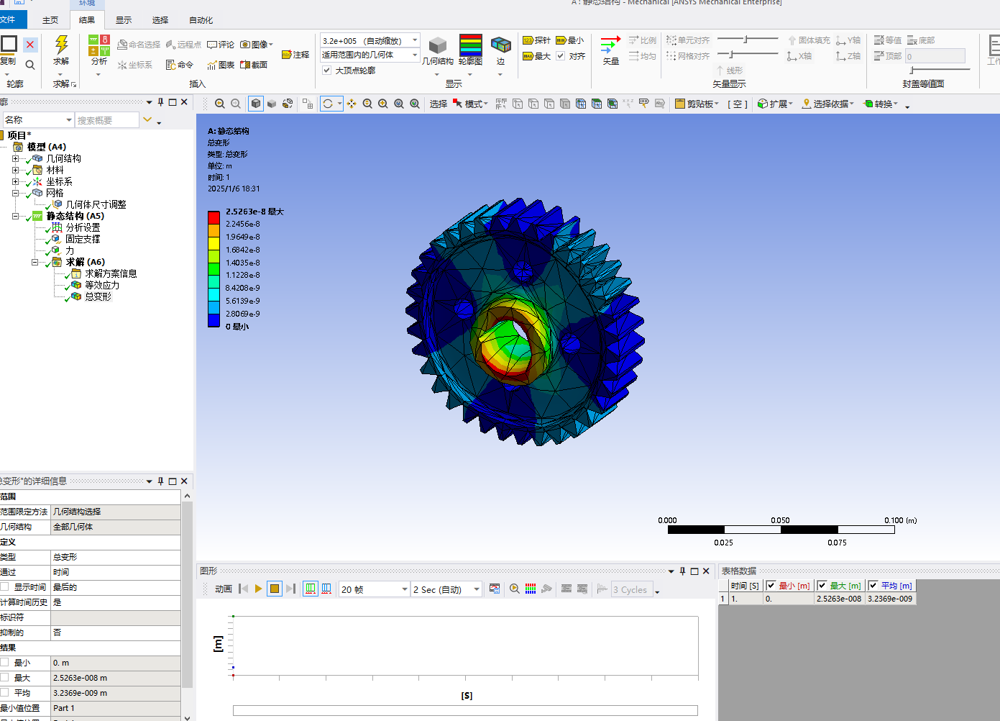Switch to the 选择 ribbon tab
Viewport: 1000px width, 721px height.
[x=160, y=20]
